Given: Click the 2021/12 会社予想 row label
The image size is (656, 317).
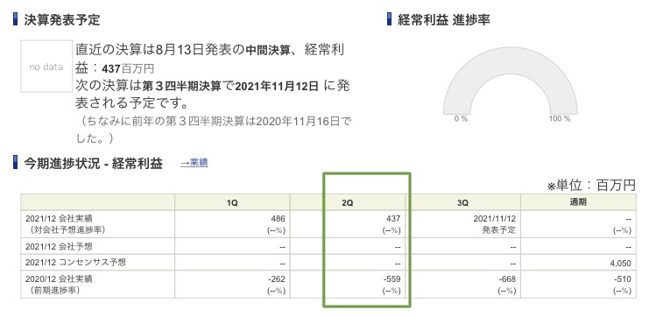Looking at the screenshot, I should tap(59, 247).
